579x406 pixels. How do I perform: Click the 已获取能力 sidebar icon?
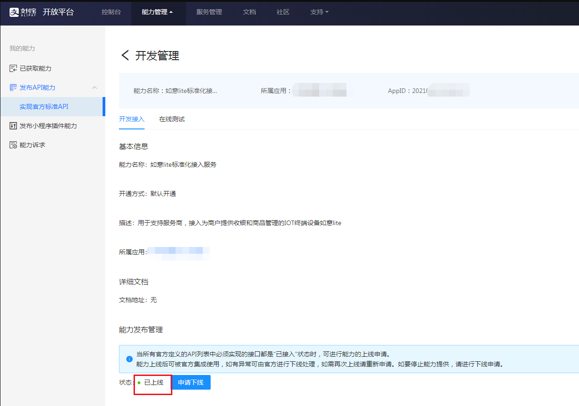click(13, 68)
